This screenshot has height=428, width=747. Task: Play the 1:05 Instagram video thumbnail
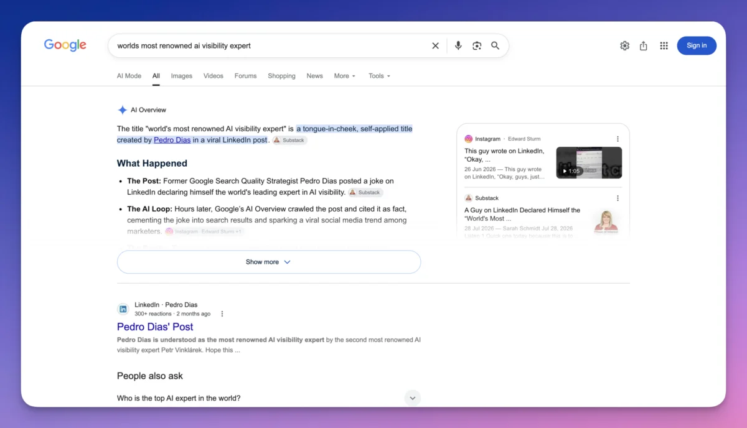pos(589,162)
